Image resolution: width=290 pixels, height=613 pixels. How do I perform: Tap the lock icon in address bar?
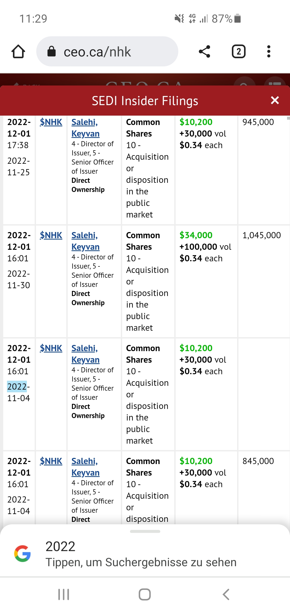click(52, 51)
